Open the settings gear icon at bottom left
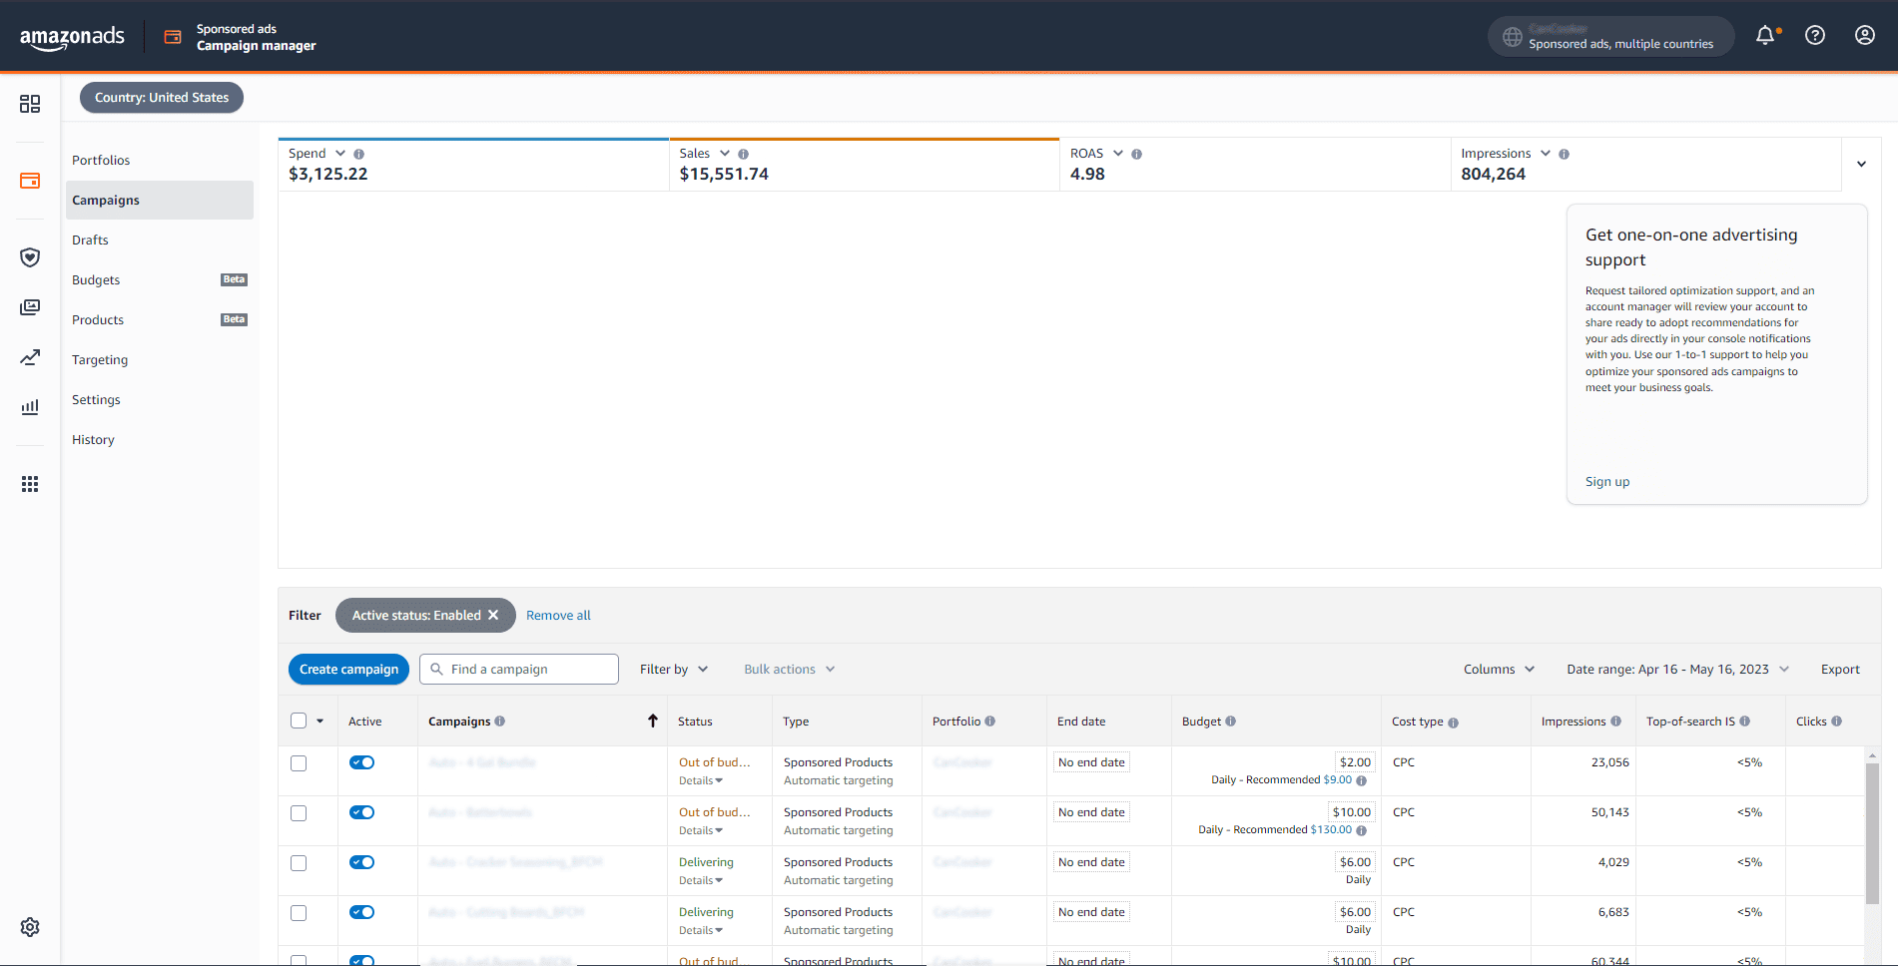Image resolution: width=1898 pixels, height=966 pixels. 30,927
